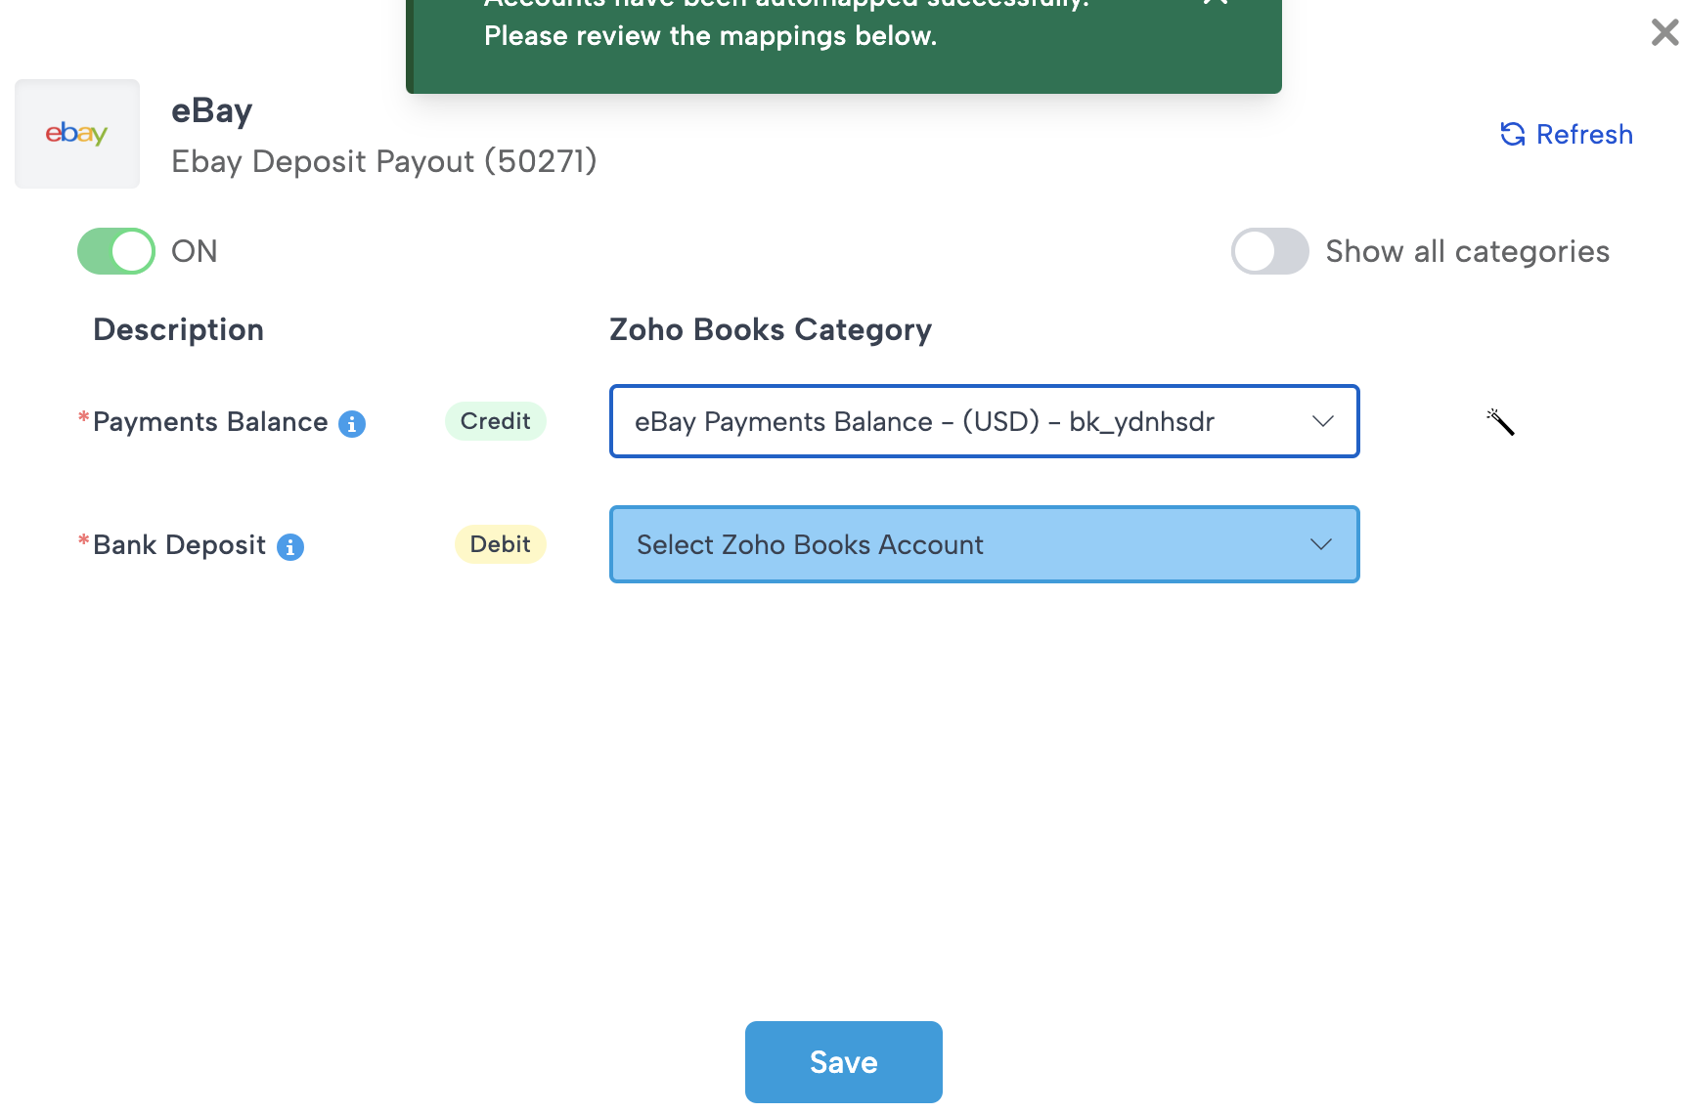Image resolution: width=1684 pixels, height=1112 pixels.
Task: Expand the Bank Deposit dropdown chevron arrow
Action: pos(1321,544)
